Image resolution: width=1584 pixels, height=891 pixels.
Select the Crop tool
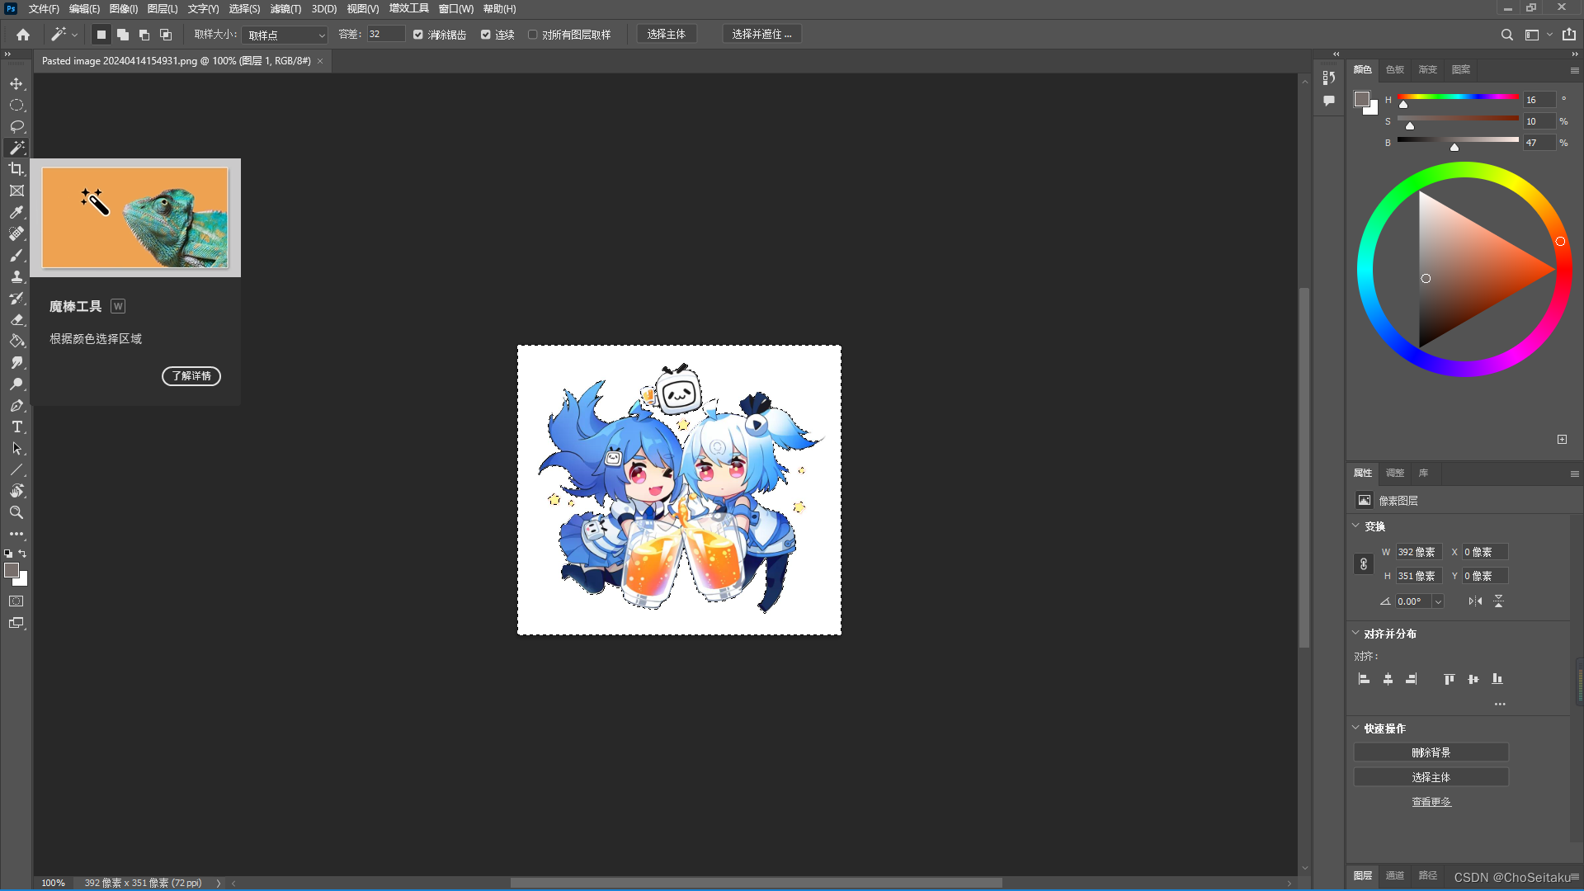[16, 169]
